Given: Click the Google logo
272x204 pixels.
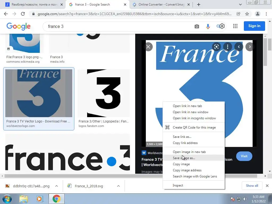Looking at the screenshot, I should (x=18, y=26).
